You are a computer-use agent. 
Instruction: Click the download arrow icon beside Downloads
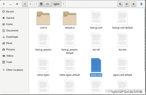pyautogui.click(x=3, y=37)
